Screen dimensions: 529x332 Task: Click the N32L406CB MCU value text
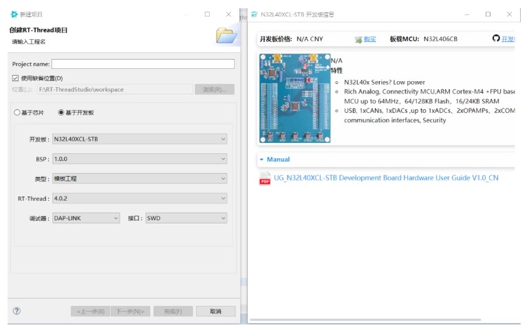pos(440,39)
